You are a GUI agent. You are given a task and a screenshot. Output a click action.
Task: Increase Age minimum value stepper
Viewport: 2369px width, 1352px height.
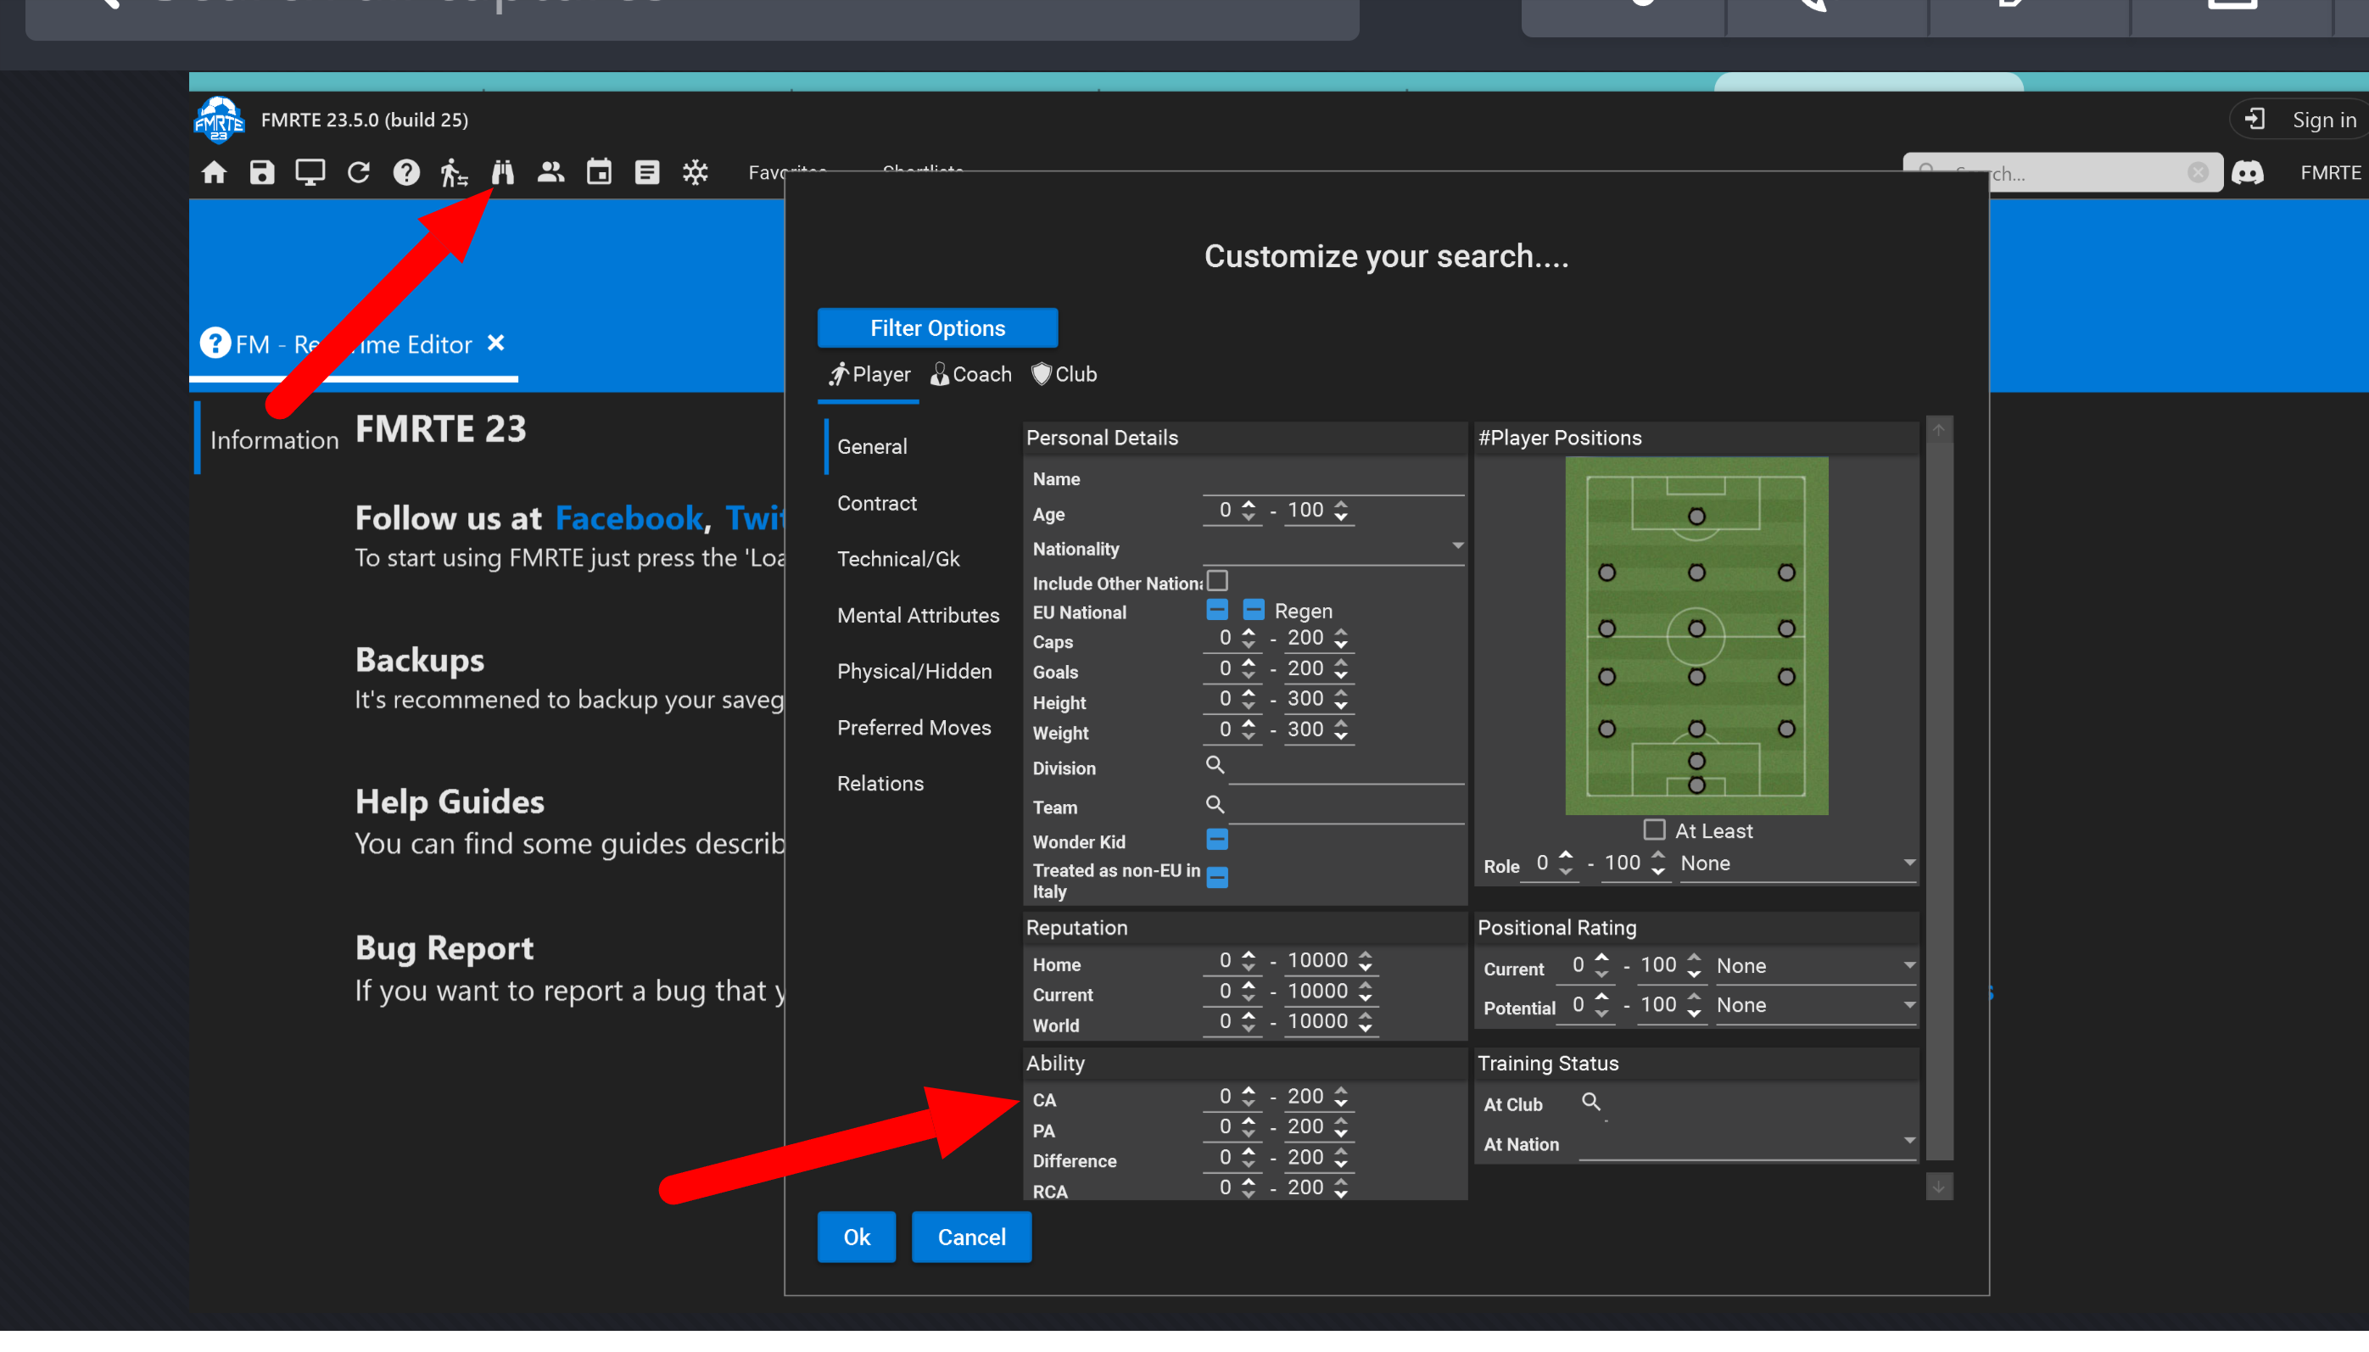coord(1249,504)
